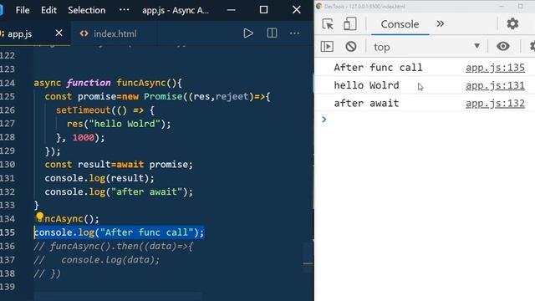Close the app.js tab
Screen dimensions: 535x301
pyautogui.click(x=59, y=33)
